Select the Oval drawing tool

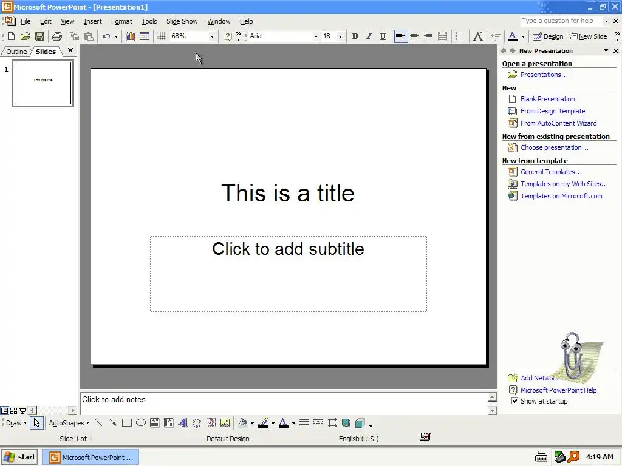tap(141, 423)
